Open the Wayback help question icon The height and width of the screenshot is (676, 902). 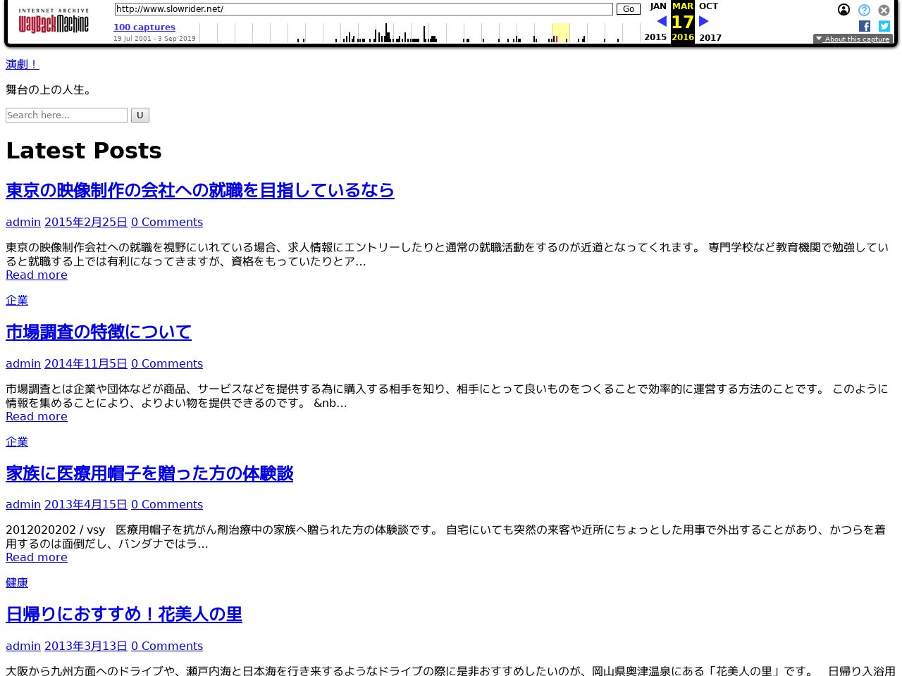click(864, 10)
